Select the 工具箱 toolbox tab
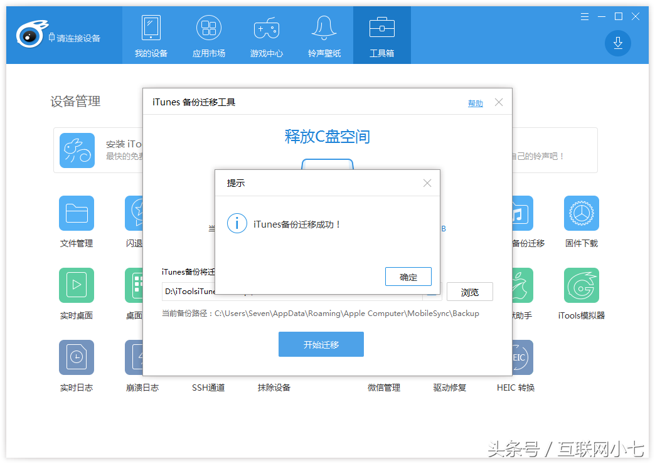Screen dimensions: 655x464 click(381, 36)
